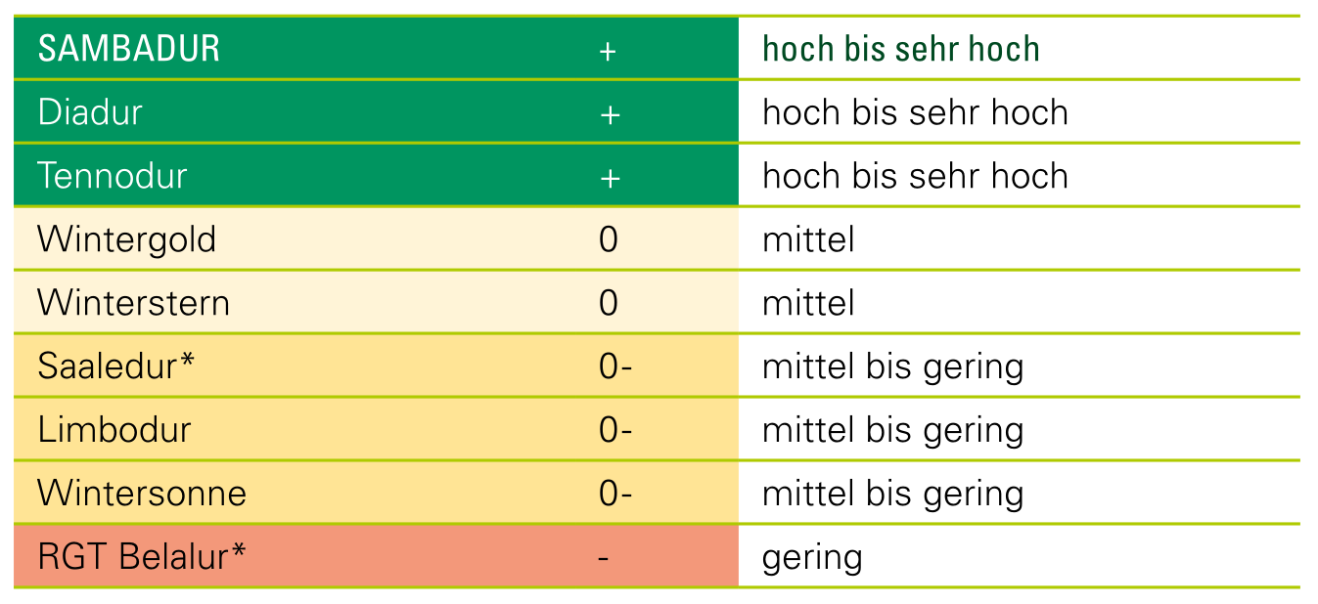Select the Wintersonne table cell
1318x604 pixels.
141,494
